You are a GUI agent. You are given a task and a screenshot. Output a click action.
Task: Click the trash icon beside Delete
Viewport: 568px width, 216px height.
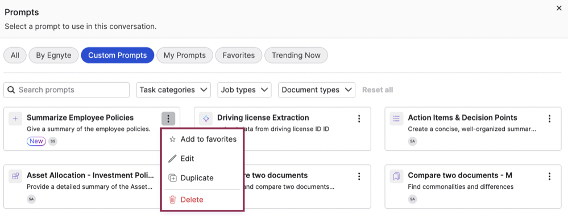click(x=172, y=200)
